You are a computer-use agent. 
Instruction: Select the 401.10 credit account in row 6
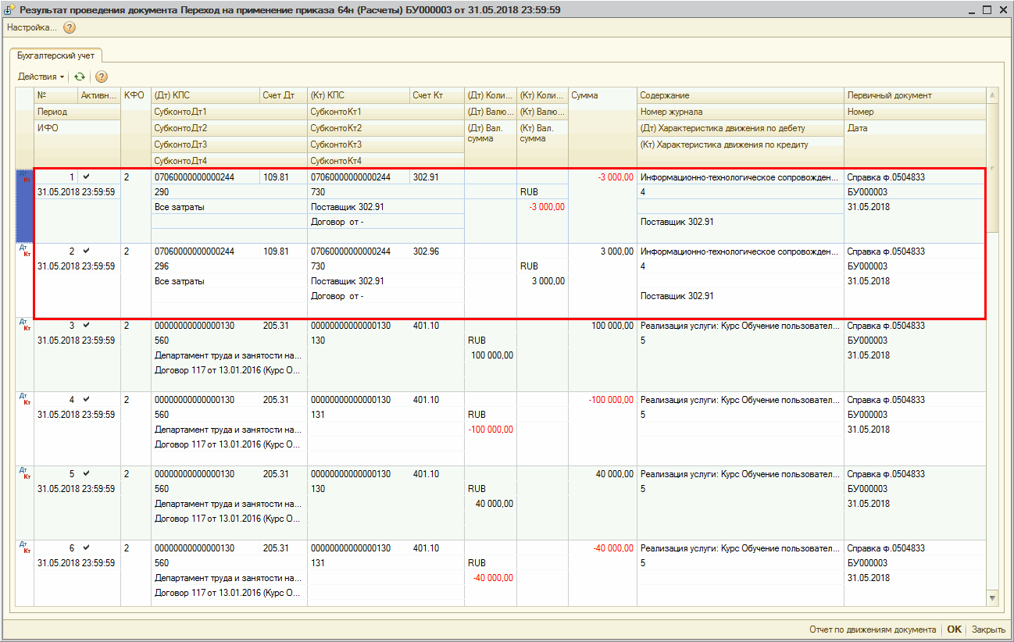coord(437,548)
